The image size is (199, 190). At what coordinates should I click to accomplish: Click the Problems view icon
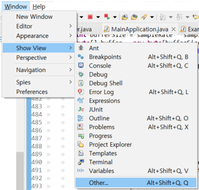[81, 127]
